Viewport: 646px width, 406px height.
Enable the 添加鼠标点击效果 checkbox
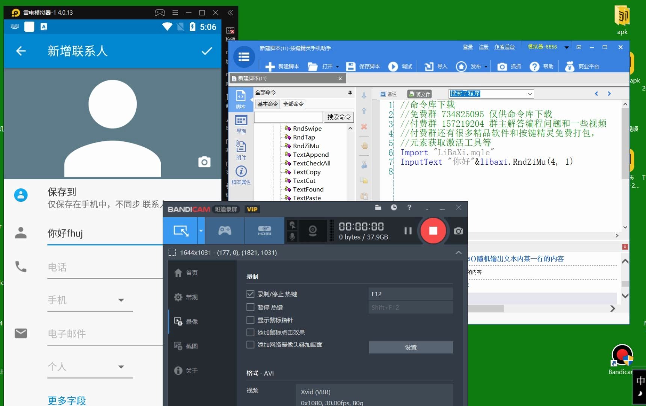pos(251,332)
